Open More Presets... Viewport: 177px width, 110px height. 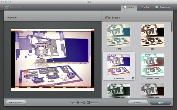coord(16,103)
